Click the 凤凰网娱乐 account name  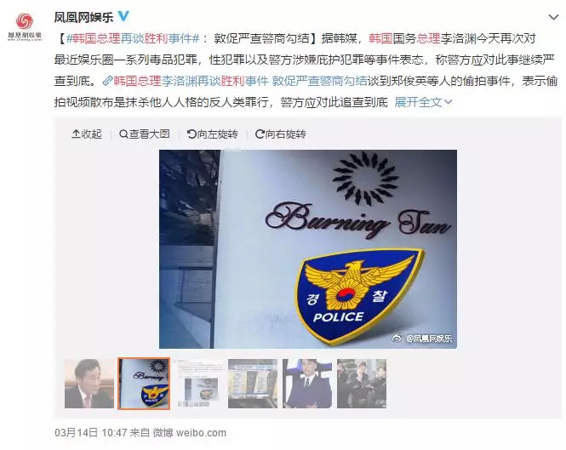coord(83,17)
